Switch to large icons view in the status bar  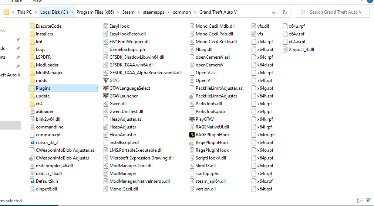point(368,200)
